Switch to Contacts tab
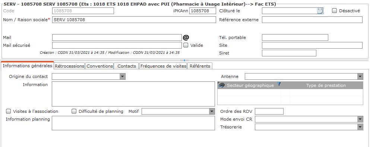 pos(127,66)
